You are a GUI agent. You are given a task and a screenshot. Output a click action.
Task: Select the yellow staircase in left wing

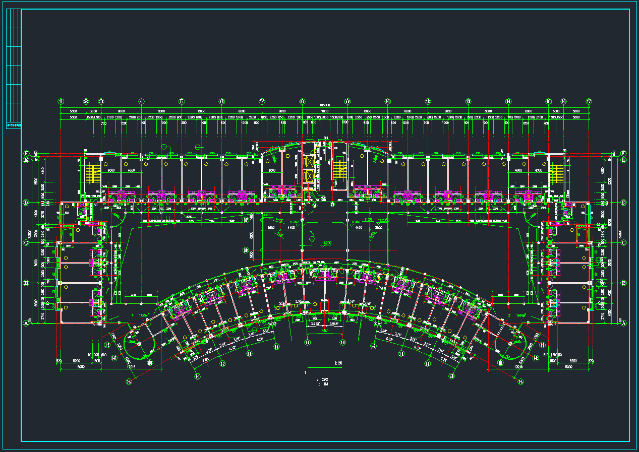coord(93,173)
